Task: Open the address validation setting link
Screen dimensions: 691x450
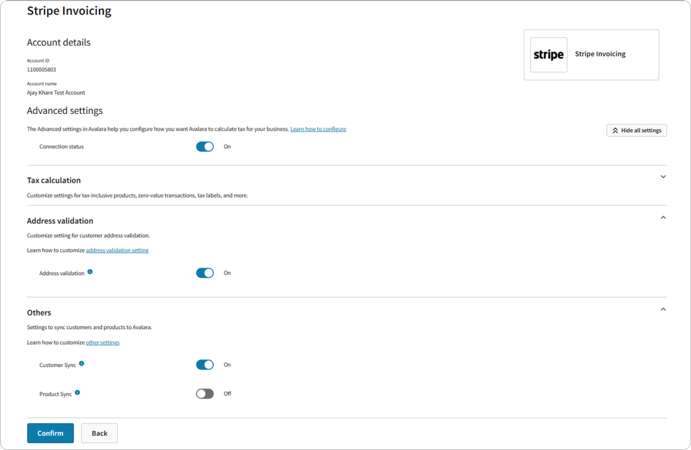Action: coord(117,250)
